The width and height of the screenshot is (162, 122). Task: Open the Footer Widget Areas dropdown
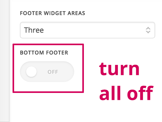point(87,30)
